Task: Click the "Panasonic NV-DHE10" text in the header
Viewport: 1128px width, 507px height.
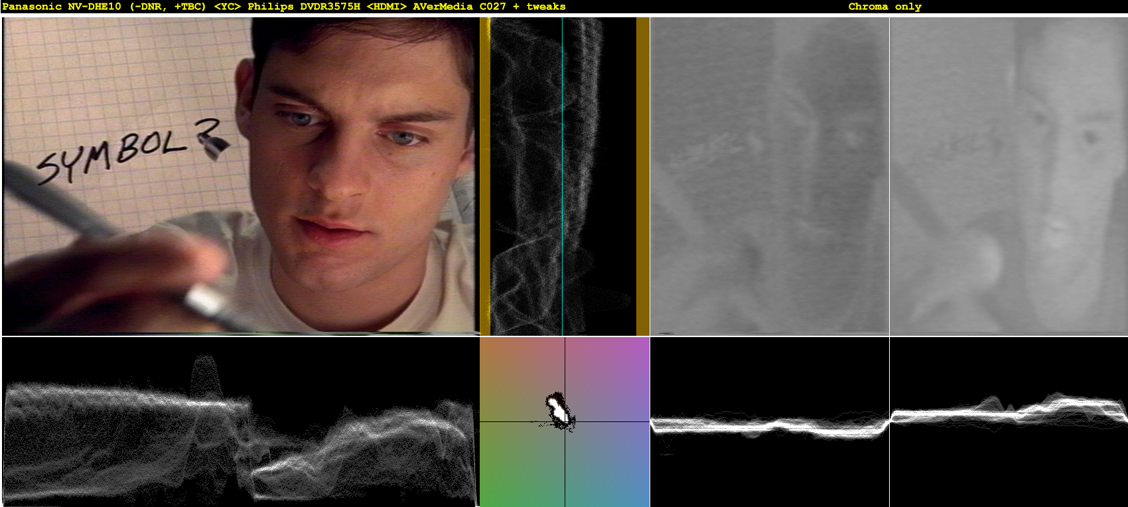Action: click(x=62, y=7)
